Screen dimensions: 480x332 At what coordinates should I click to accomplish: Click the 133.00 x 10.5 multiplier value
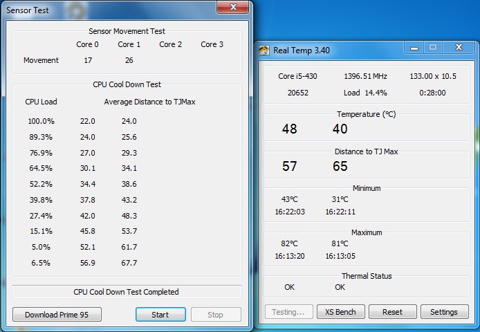pos(433,76)
